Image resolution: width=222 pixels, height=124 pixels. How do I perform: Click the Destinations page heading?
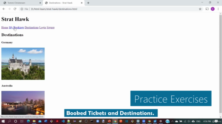click(12, 35)
